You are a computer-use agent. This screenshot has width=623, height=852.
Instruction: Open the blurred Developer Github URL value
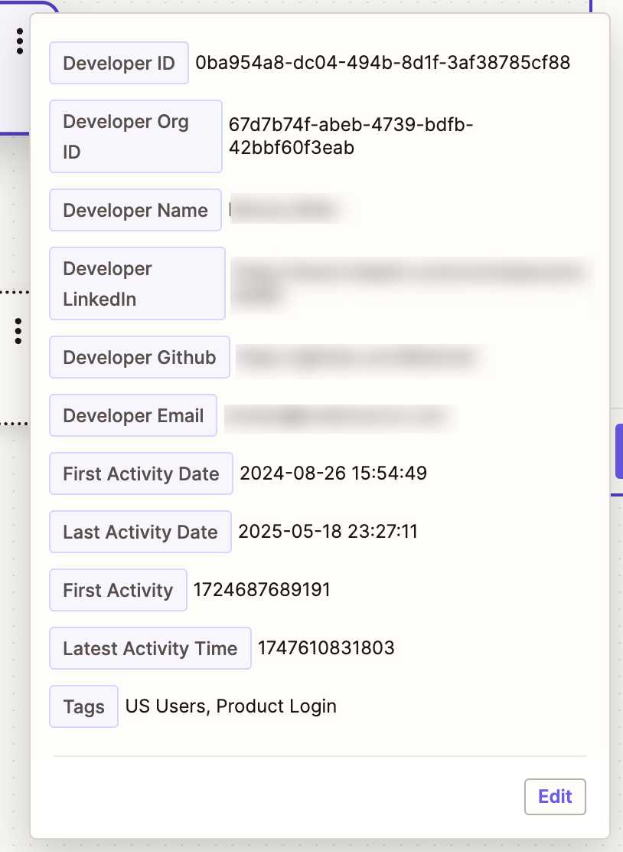[x=357, y=357]
